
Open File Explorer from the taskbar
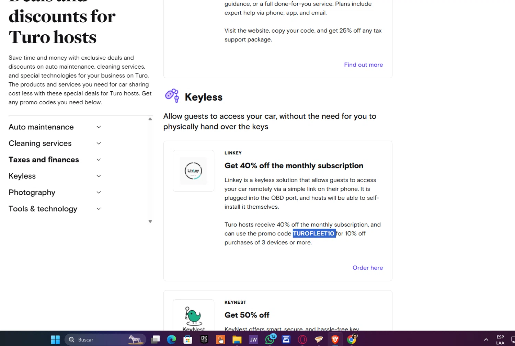[237, 339]
